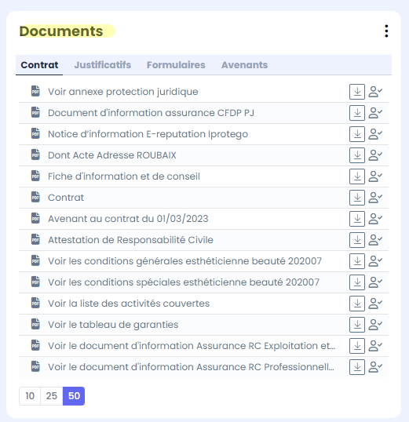The width and height of the screenshot is (409, 422).
Task: Open document d'information Assurance RC Exploitation
Action: pyautogui.click(x=192, y=346)
